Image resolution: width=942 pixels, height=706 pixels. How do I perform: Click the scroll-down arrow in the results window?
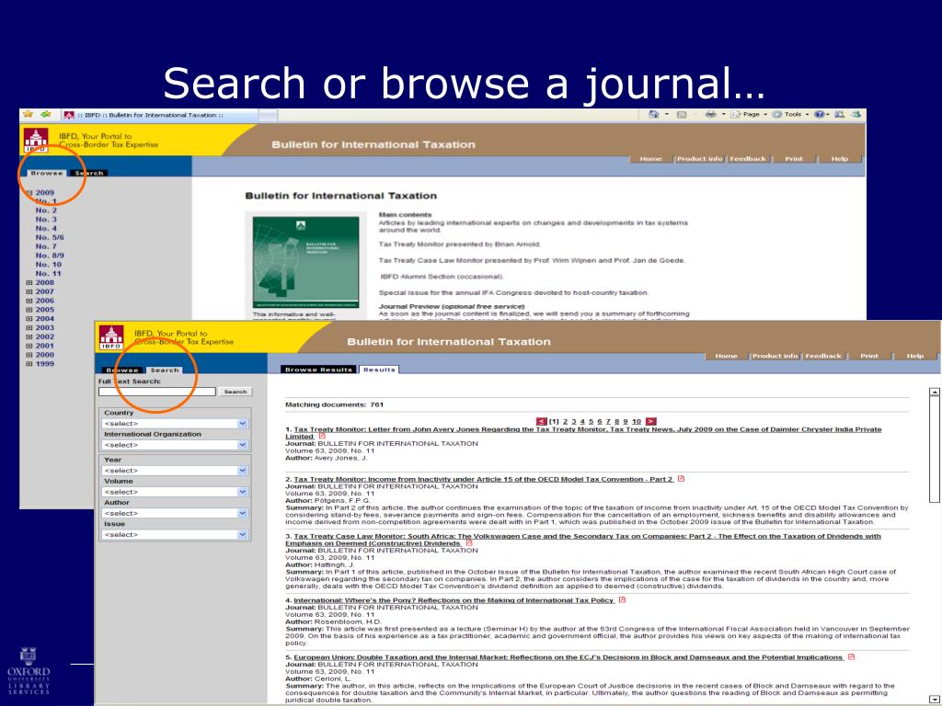[x=935, y=699]
